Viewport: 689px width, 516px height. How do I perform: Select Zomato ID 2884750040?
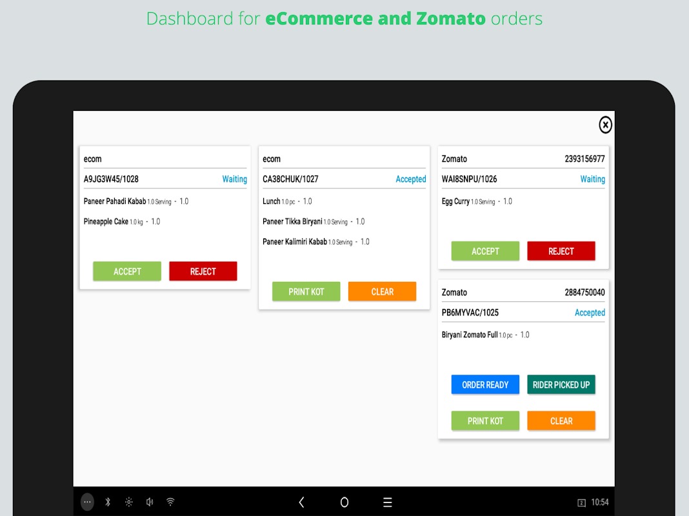coord(585,292)
